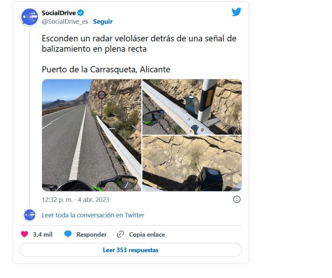Like the tweet with heart icon
The height and width of the screenshot is (278, 332).
[x=24, y=234]
